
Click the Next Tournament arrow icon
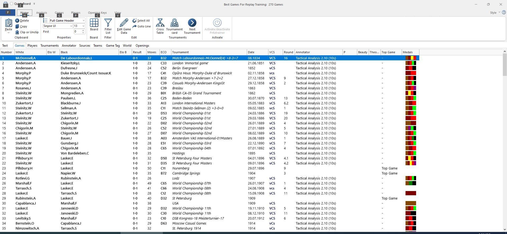pyautogui.click(x=192, y=23)
